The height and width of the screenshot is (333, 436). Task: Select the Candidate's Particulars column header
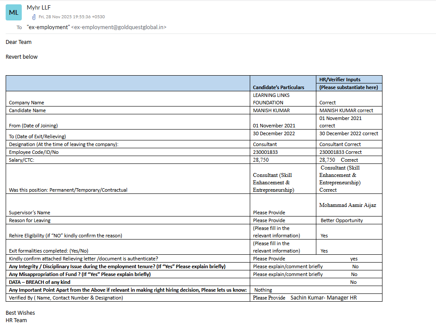(278, 87)
